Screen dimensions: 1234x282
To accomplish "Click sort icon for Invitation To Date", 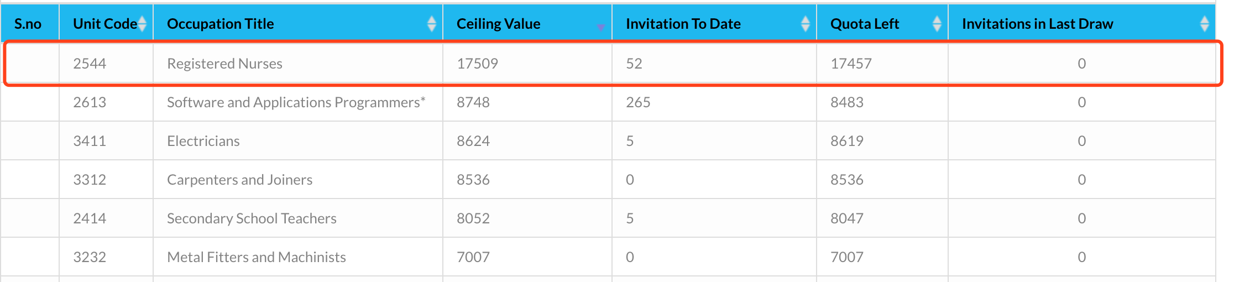I will pyautogui.click(x=805, y=24).
